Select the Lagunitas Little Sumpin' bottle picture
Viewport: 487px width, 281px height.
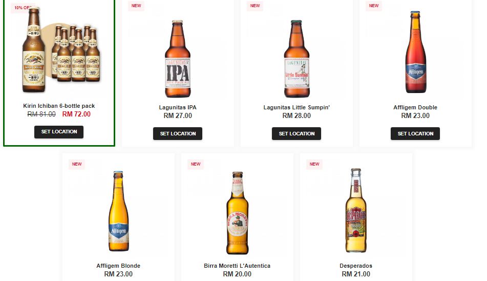(297, 58)
